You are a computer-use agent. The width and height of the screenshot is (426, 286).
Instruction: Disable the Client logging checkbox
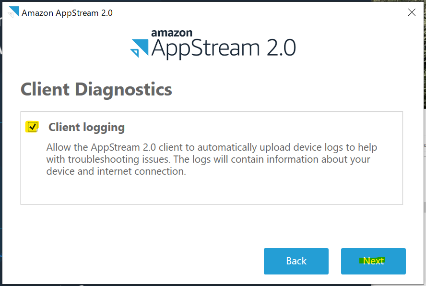coord(33,127)
